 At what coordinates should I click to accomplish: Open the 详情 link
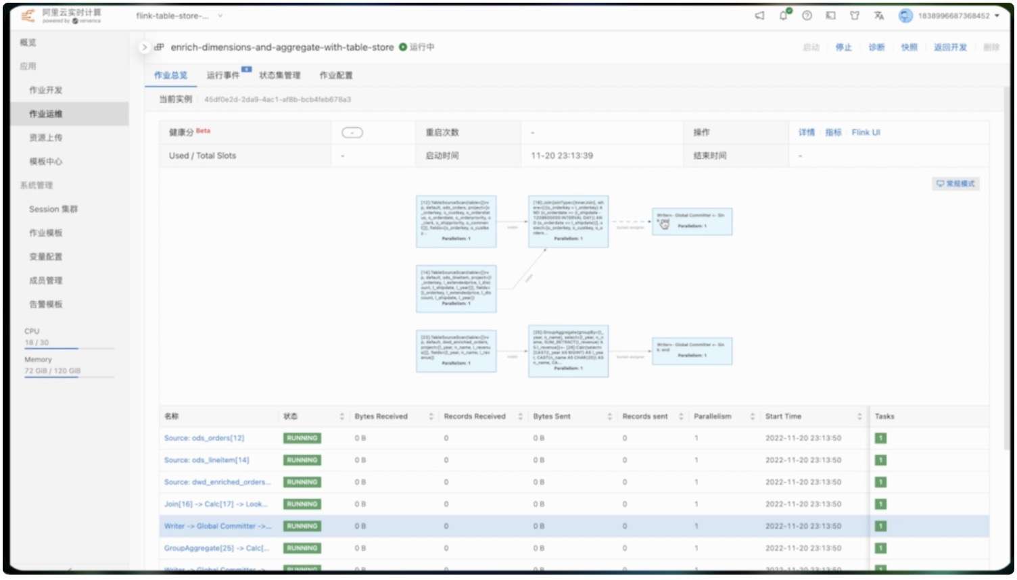(807, 132)
